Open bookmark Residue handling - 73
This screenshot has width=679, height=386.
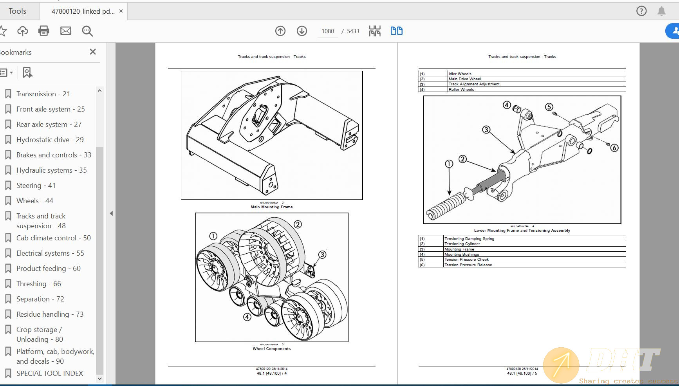[50, 314]
